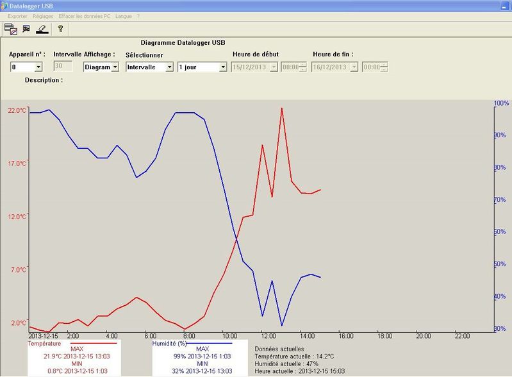This screenshot has width=512, height=377.
Task: Click the 22:00 time axis label
Action: [462, 336]
